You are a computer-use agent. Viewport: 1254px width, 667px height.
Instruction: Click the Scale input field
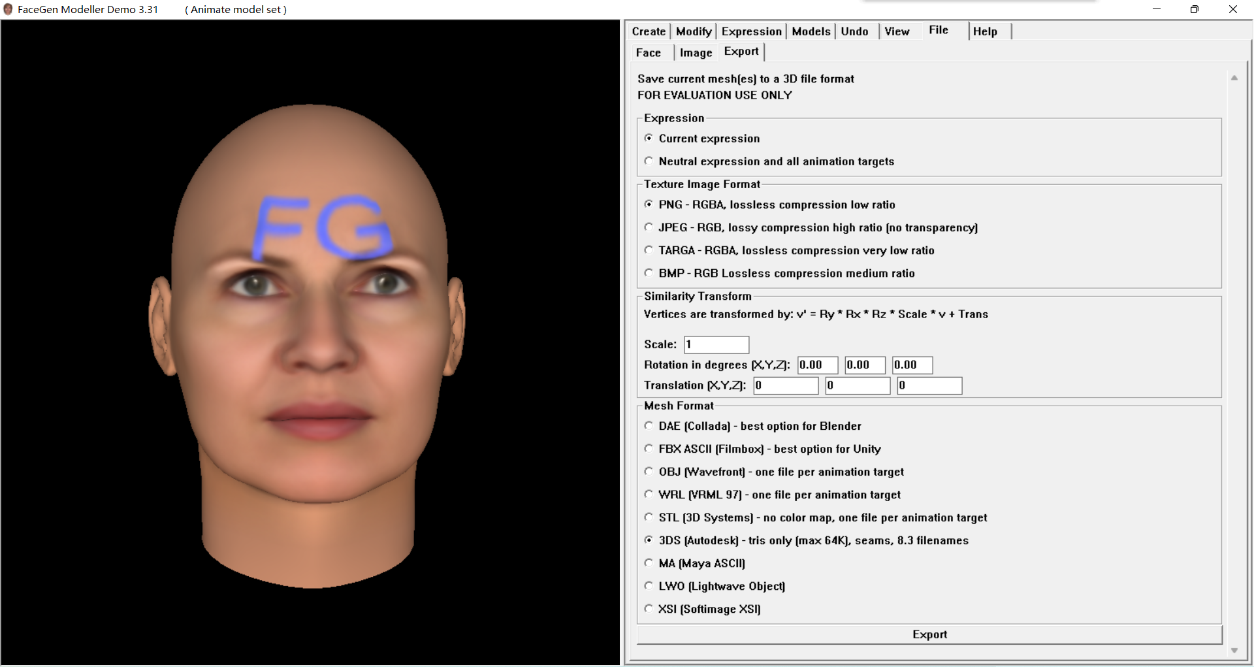point(716,344)
